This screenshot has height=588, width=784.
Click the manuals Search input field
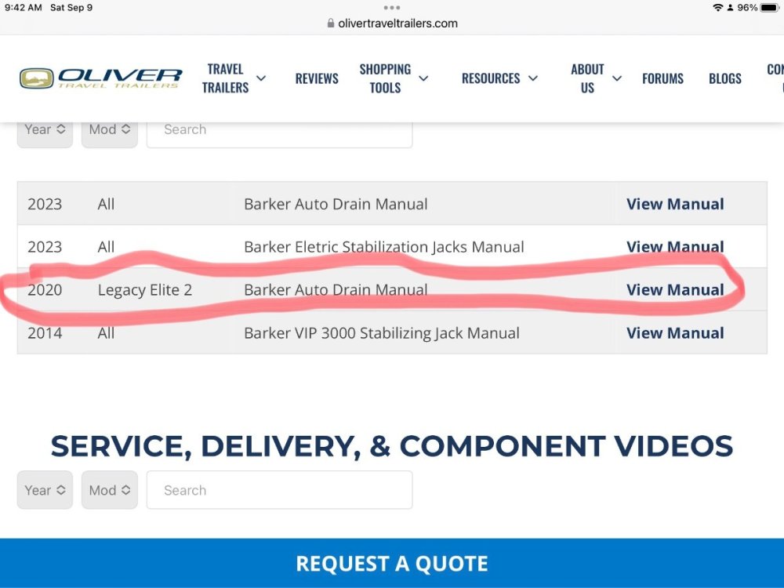pyautogui.click(x=279, y=130)
